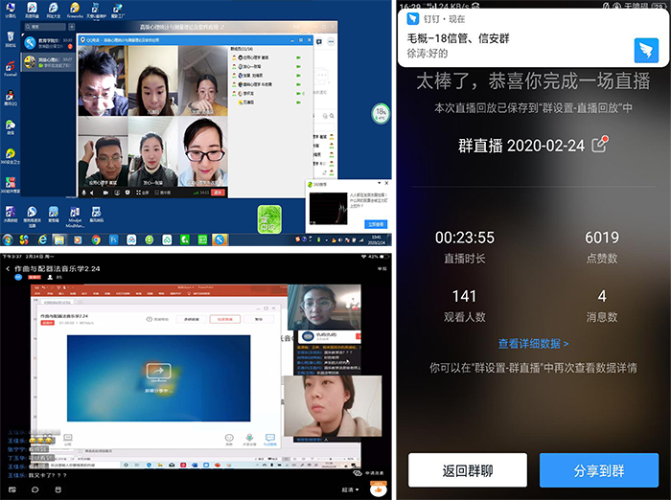671x500 pixels.
Task: Click the edit icon beside 群直播 title
Action: 600,145
